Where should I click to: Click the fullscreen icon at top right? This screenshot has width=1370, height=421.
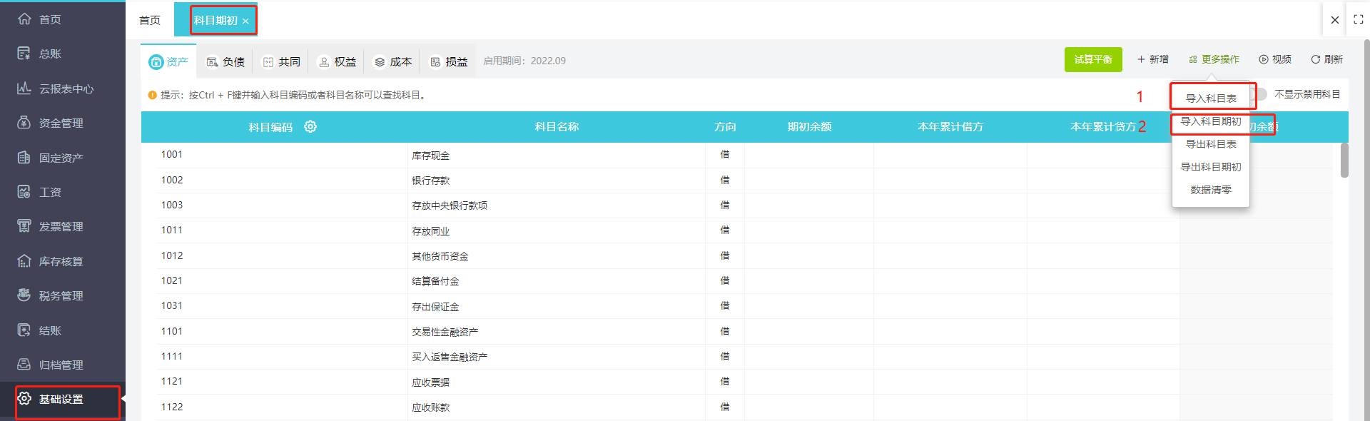click(x=1358, y=20)
